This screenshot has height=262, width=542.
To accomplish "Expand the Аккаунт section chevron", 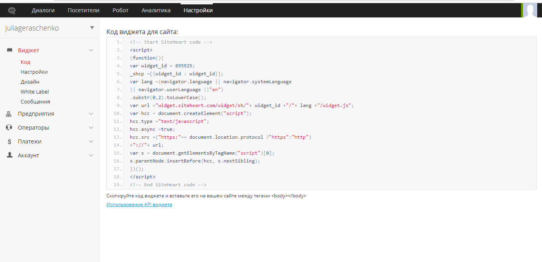I will click(91, 155).
